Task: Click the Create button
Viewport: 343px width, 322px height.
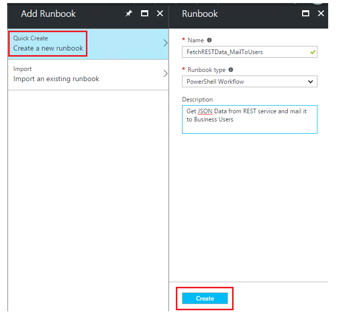Action: coord(205,298)
